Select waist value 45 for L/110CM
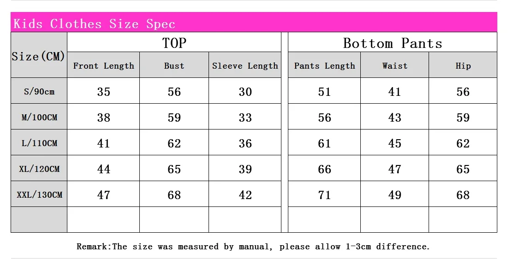This screenshot has width=513, height=259. point(394,143)
